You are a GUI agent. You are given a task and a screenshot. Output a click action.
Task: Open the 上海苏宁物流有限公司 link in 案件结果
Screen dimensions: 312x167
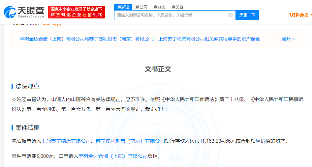click(x=66, y=141)
